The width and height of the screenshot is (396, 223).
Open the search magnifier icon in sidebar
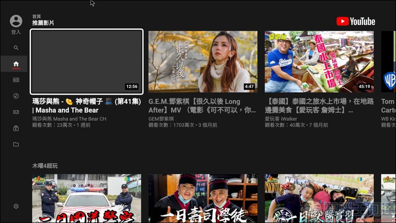pos(16,48)
